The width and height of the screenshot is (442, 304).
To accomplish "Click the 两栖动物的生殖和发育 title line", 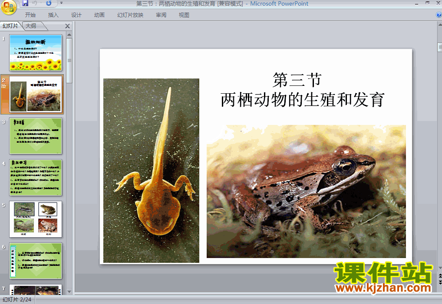I will pyautogui.click(x=303, y=100).
